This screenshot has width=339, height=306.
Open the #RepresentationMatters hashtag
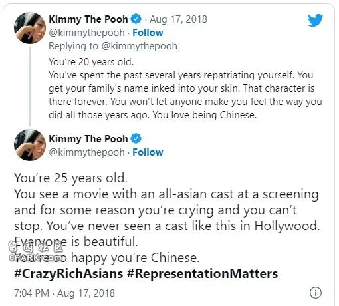[202, 273]
